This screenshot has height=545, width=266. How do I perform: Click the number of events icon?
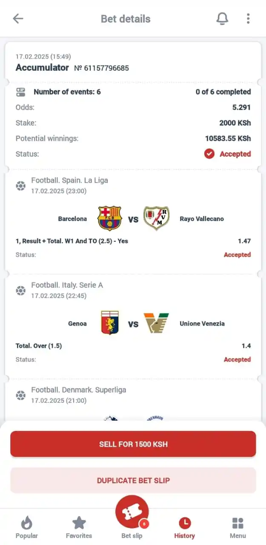[20, 92]
